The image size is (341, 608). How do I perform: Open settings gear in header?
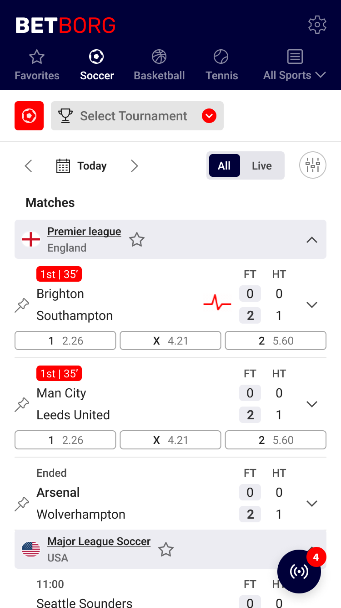[317, 25]
